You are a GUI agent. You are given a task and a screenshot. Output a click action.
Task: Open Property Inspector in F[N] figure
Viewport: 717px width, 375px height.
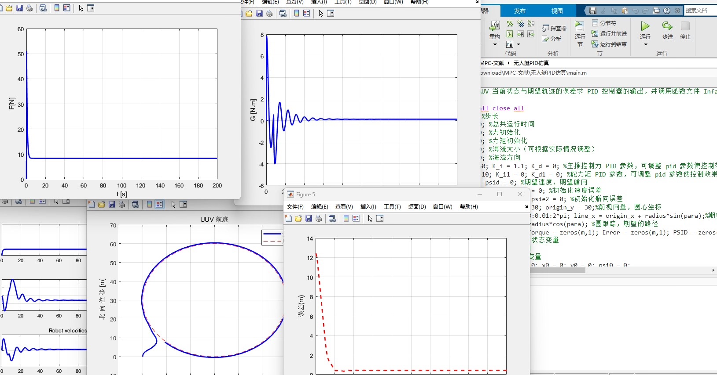(x=91, y=8)
